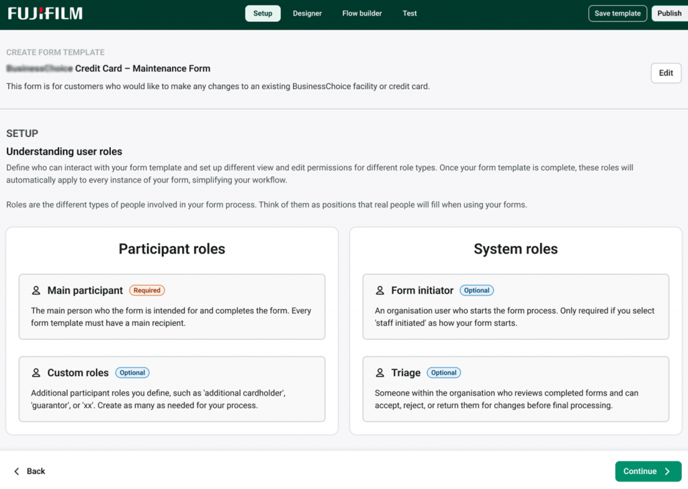Screen dimensions: 688x489
Task: Click the forward chevron on Continue
Action: (666, 471)
